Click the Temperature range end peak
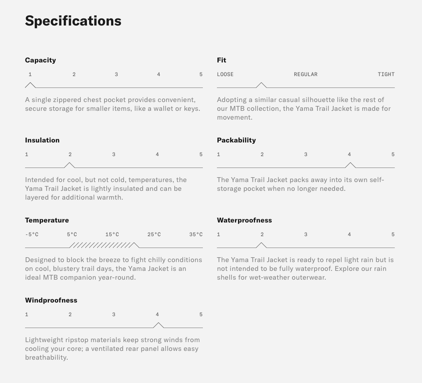The height and width of the screenshot is (383, 422). tap(134, 245)
